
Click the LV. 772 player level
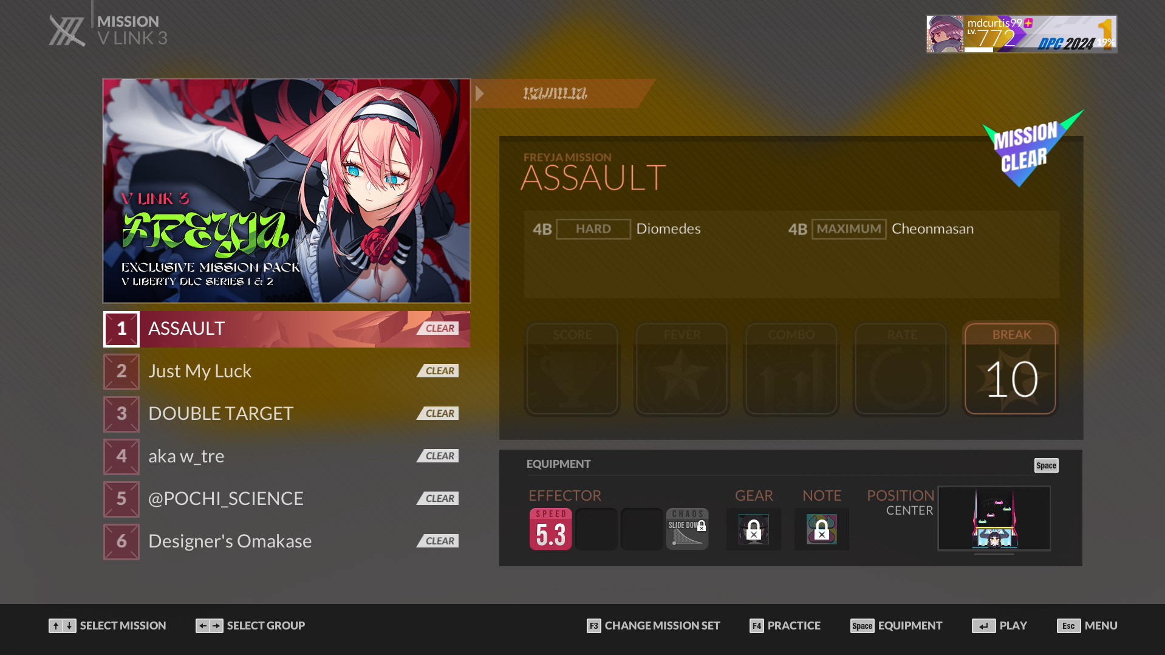[991, 38]
